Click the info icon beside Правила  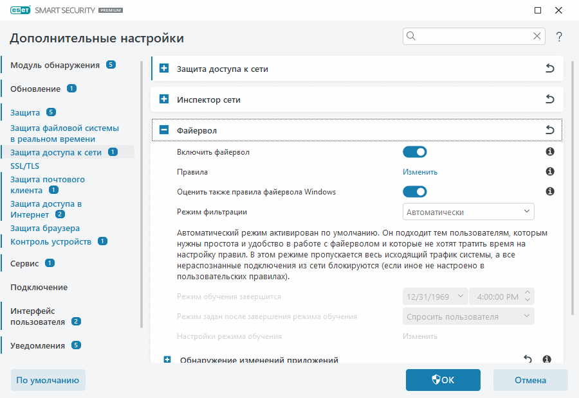[x=549, y=171]
